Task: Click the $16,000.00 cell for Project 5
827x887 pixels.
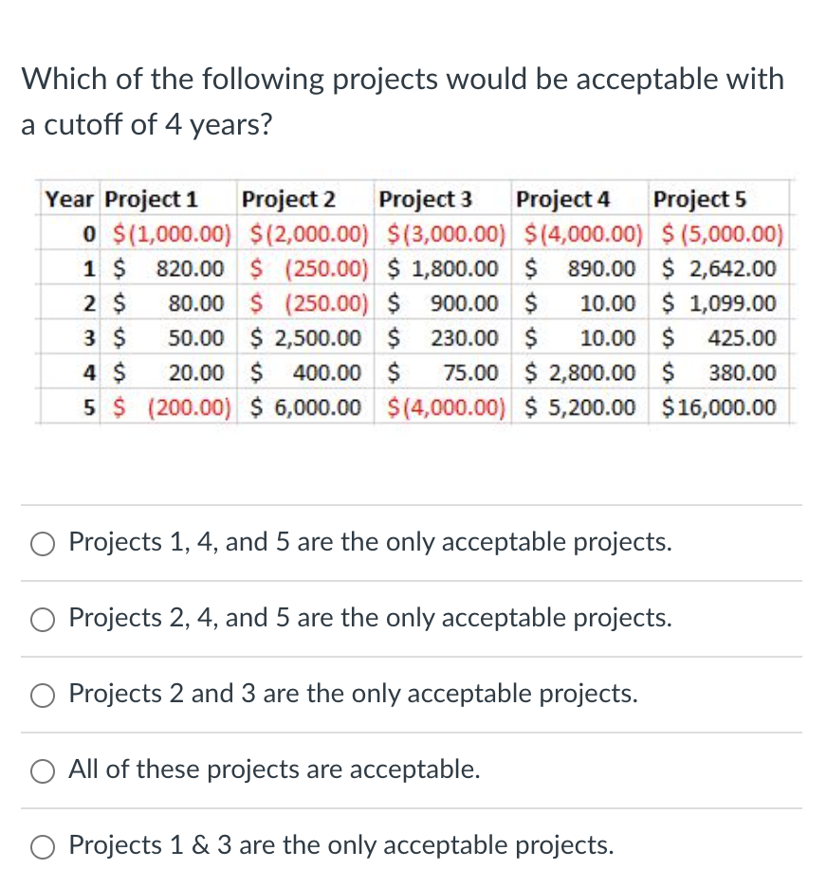Action: 721,407
